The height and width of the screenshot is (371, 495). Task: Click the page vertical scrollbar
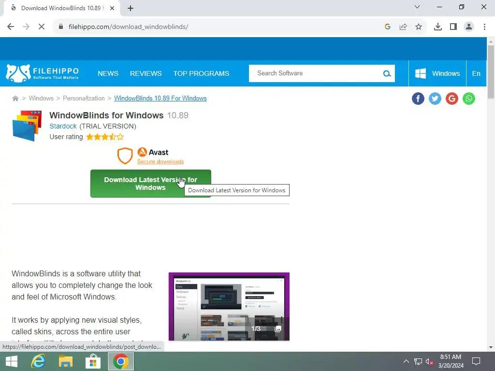491,72
